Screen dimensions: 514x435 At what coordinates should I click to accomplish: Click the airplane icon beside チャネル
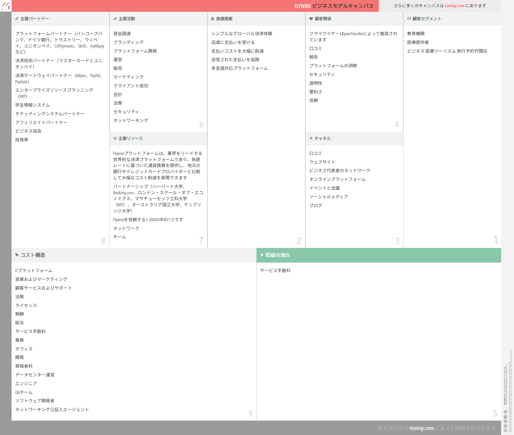coord(311,138)
